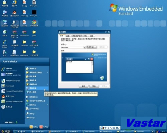Launch Microsoft Office Word 2007 from Start menu

12,91
